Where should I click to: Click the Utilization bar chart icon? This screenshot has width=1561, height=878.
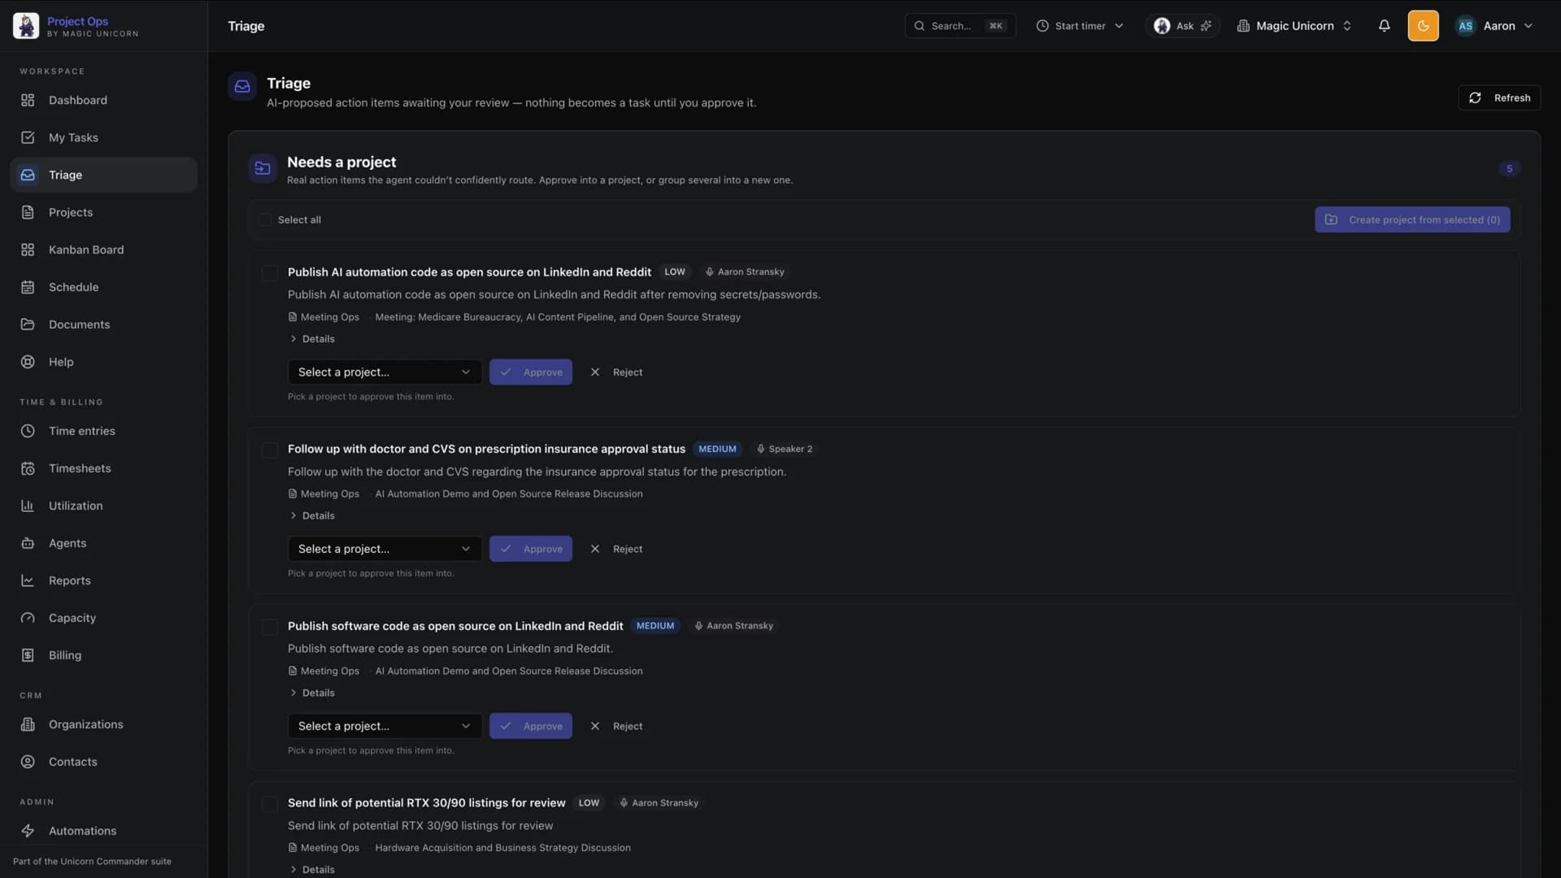click(28, 506)
